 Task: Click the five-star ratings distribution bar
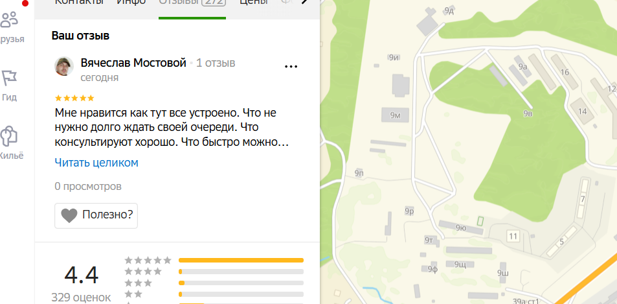[241, 261]
